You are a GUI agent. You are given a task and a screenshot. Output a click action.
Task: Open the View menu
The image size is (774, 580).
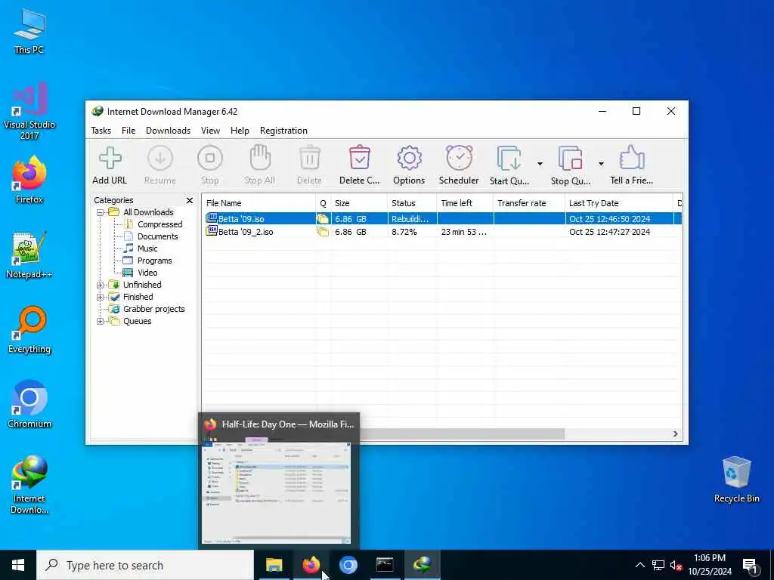tap(210, 131)
